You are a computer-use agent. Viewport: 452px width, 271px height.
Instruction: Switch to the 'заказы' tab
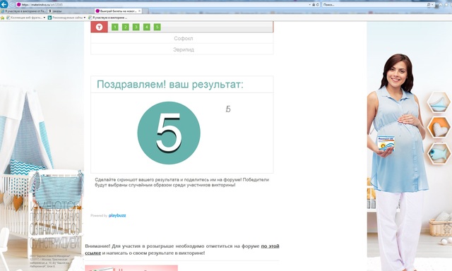coord(71,11)
